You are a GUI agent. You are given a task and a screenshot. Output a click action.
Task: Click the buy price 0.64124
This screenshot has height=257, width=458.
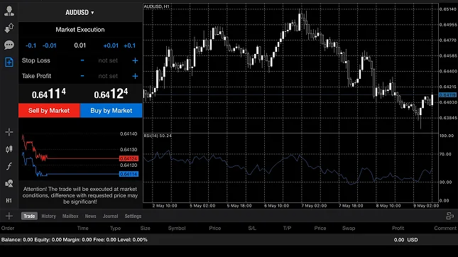[111, 94]
